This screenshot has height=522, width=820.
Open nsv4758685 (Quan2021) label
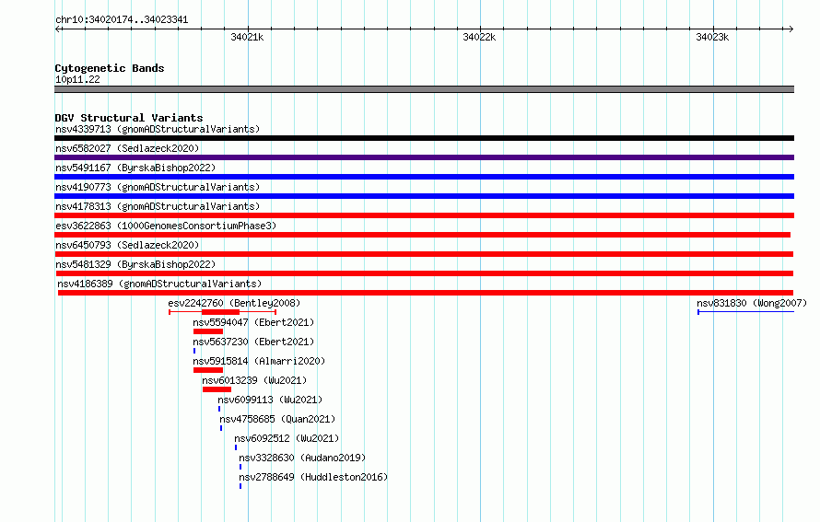click(277, 419)
